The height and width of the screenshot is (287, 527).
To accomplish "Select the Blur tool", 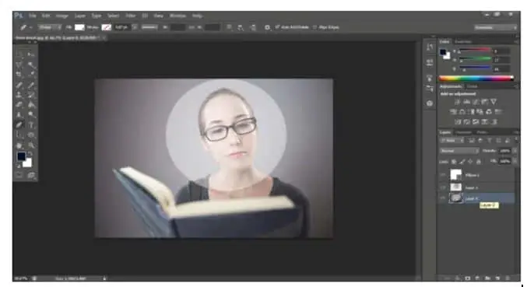I will (x=19, y=115).
